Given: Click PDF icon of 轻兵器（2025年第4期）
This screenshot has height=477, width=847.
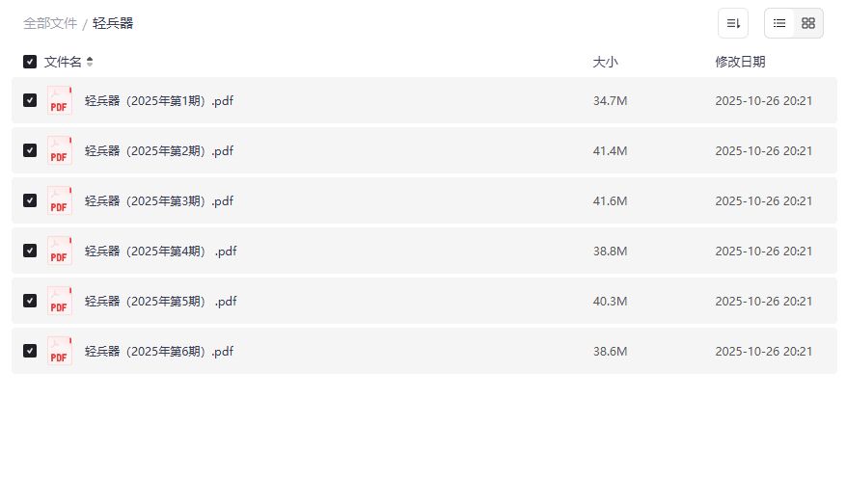Looking at the screenshot, I should click(60, 251).
